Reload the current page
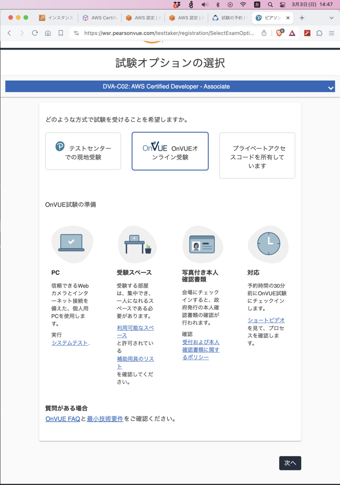 coord(35,33)
